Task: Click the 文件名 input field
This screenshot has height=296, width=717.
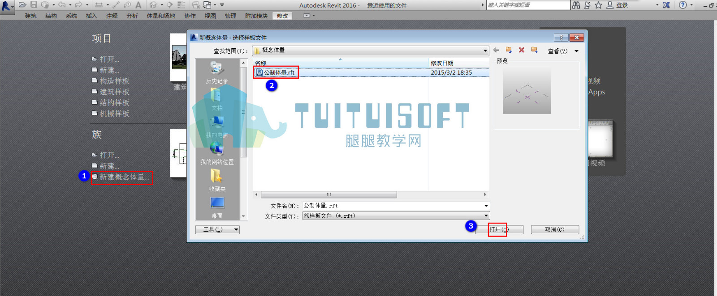Action: click(x=393, y=206)
